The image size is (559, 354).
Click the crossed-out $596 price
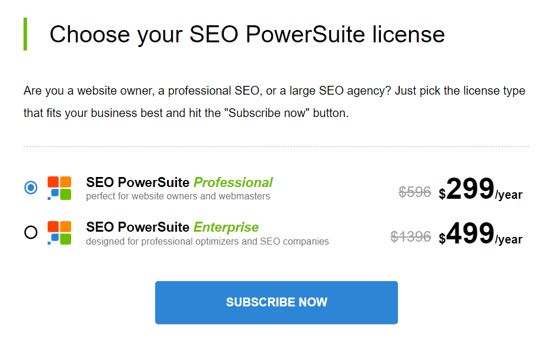click(x=414, y=192)
